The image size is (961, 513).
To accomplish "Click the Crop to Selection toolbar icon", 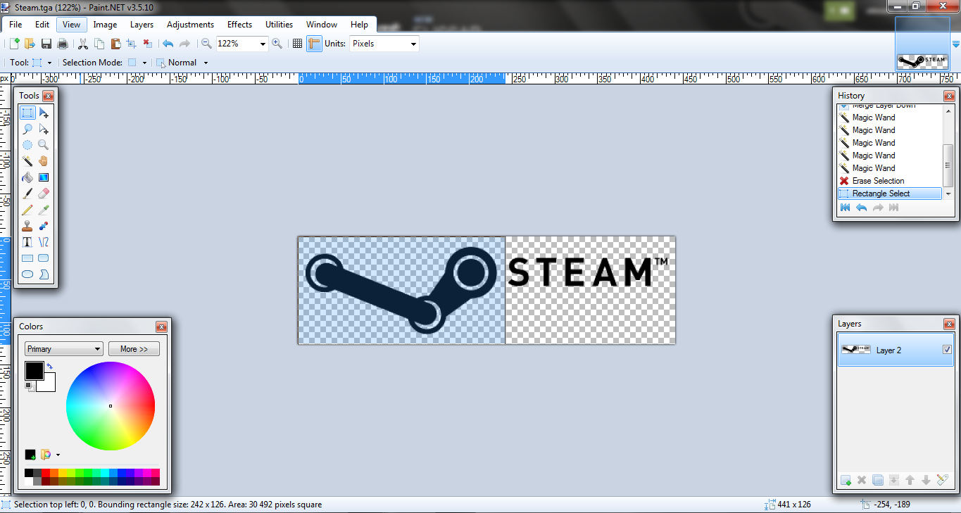I will pyautogui.click(x=131, y=44).
